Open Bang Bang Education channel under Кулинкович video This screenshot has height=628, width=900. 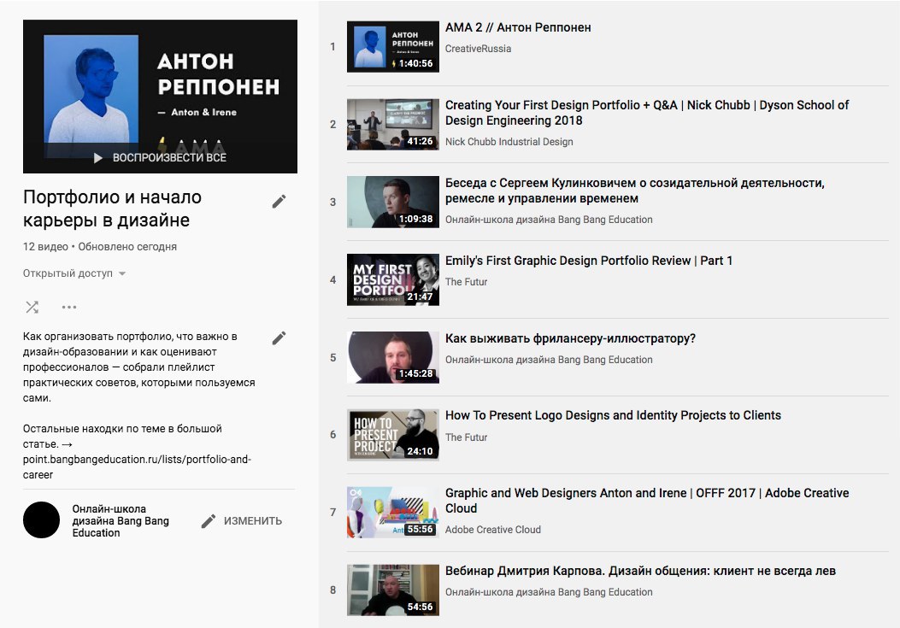[x=549, y=220]
